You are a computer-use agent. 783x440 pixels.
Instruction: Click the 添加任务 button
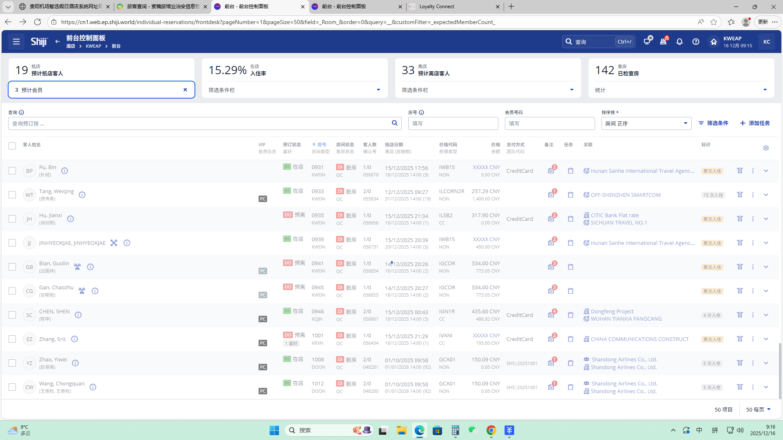pyautogui.click(x=754, y=123)
